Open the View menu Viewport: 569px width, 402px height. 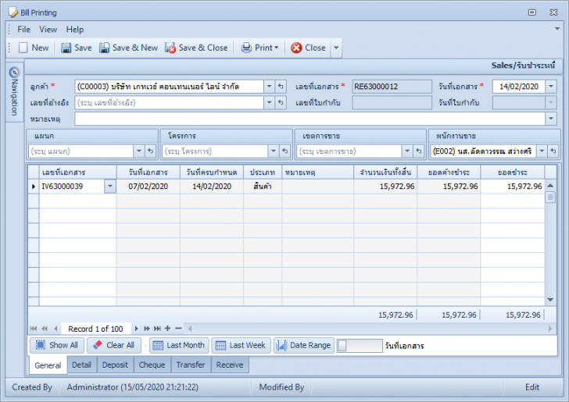pos(48,30)
